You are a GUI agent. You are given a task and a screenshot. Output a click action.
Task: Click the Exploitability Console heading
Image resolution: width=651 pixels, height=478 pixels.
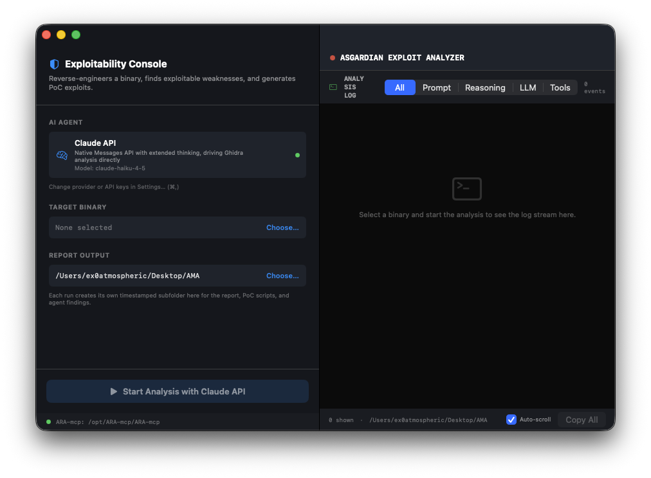click(x=116, y=64)
